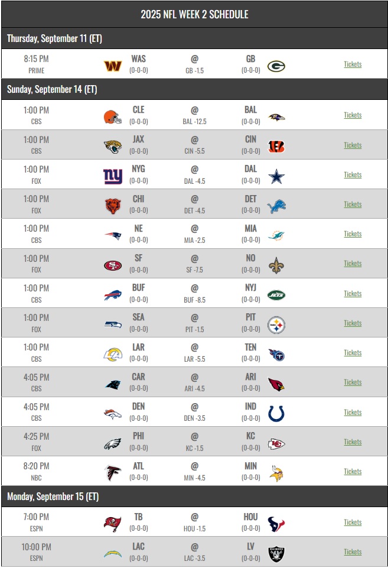
Task: Click the Kansas City Chiefs logo
Action: [276, 443]
